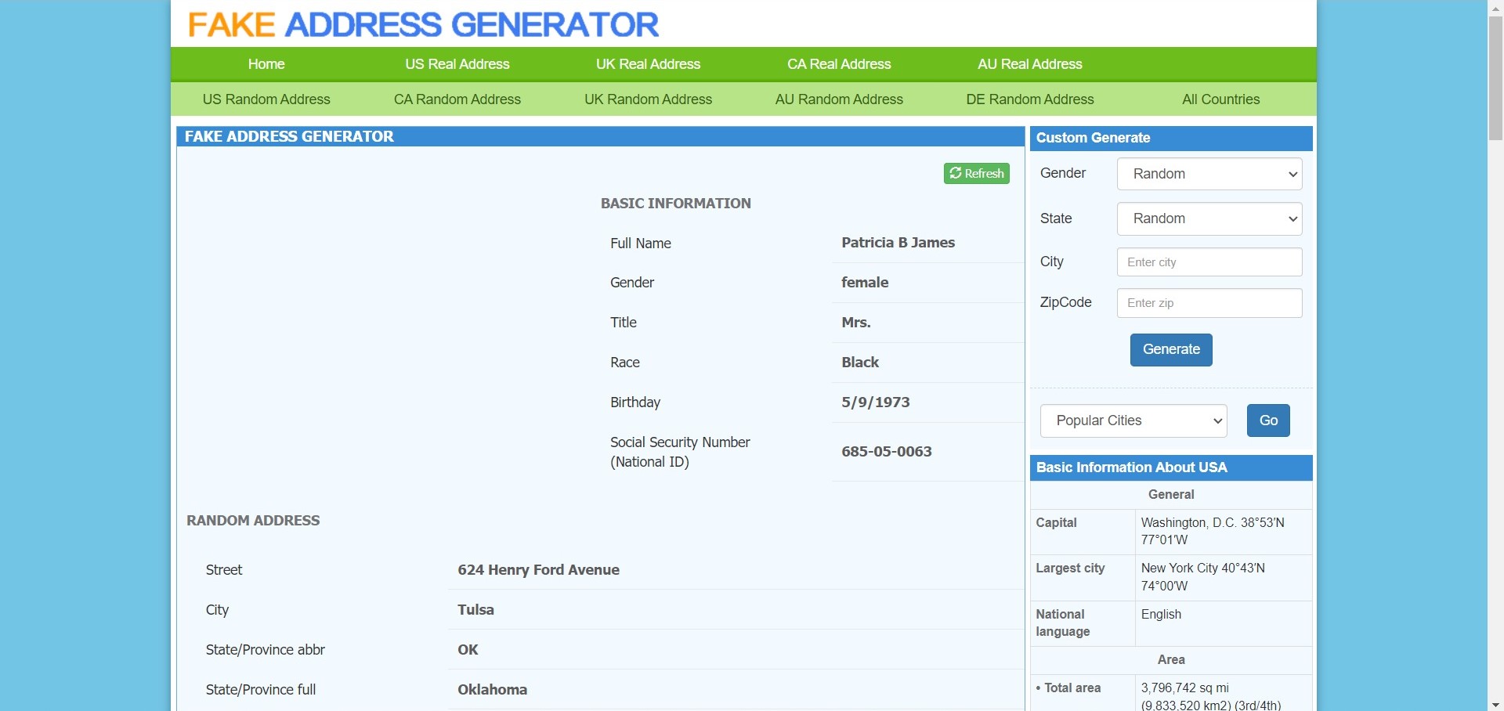This screenshot has width=1504, height=711.
Task: Click the page vertical scrollbar thumb
Action: pyautogui.click(x=1495, y=78)
